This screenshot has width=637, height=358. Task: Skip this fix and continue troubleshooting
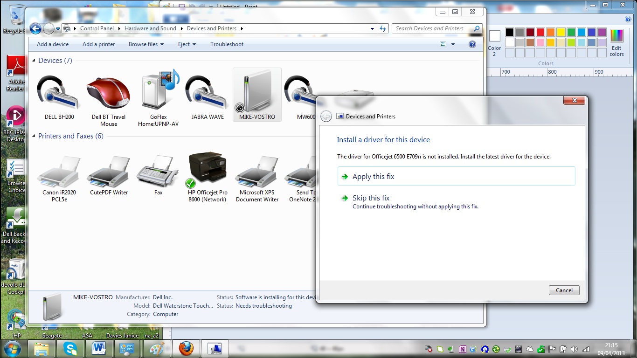tap(456, 201)
